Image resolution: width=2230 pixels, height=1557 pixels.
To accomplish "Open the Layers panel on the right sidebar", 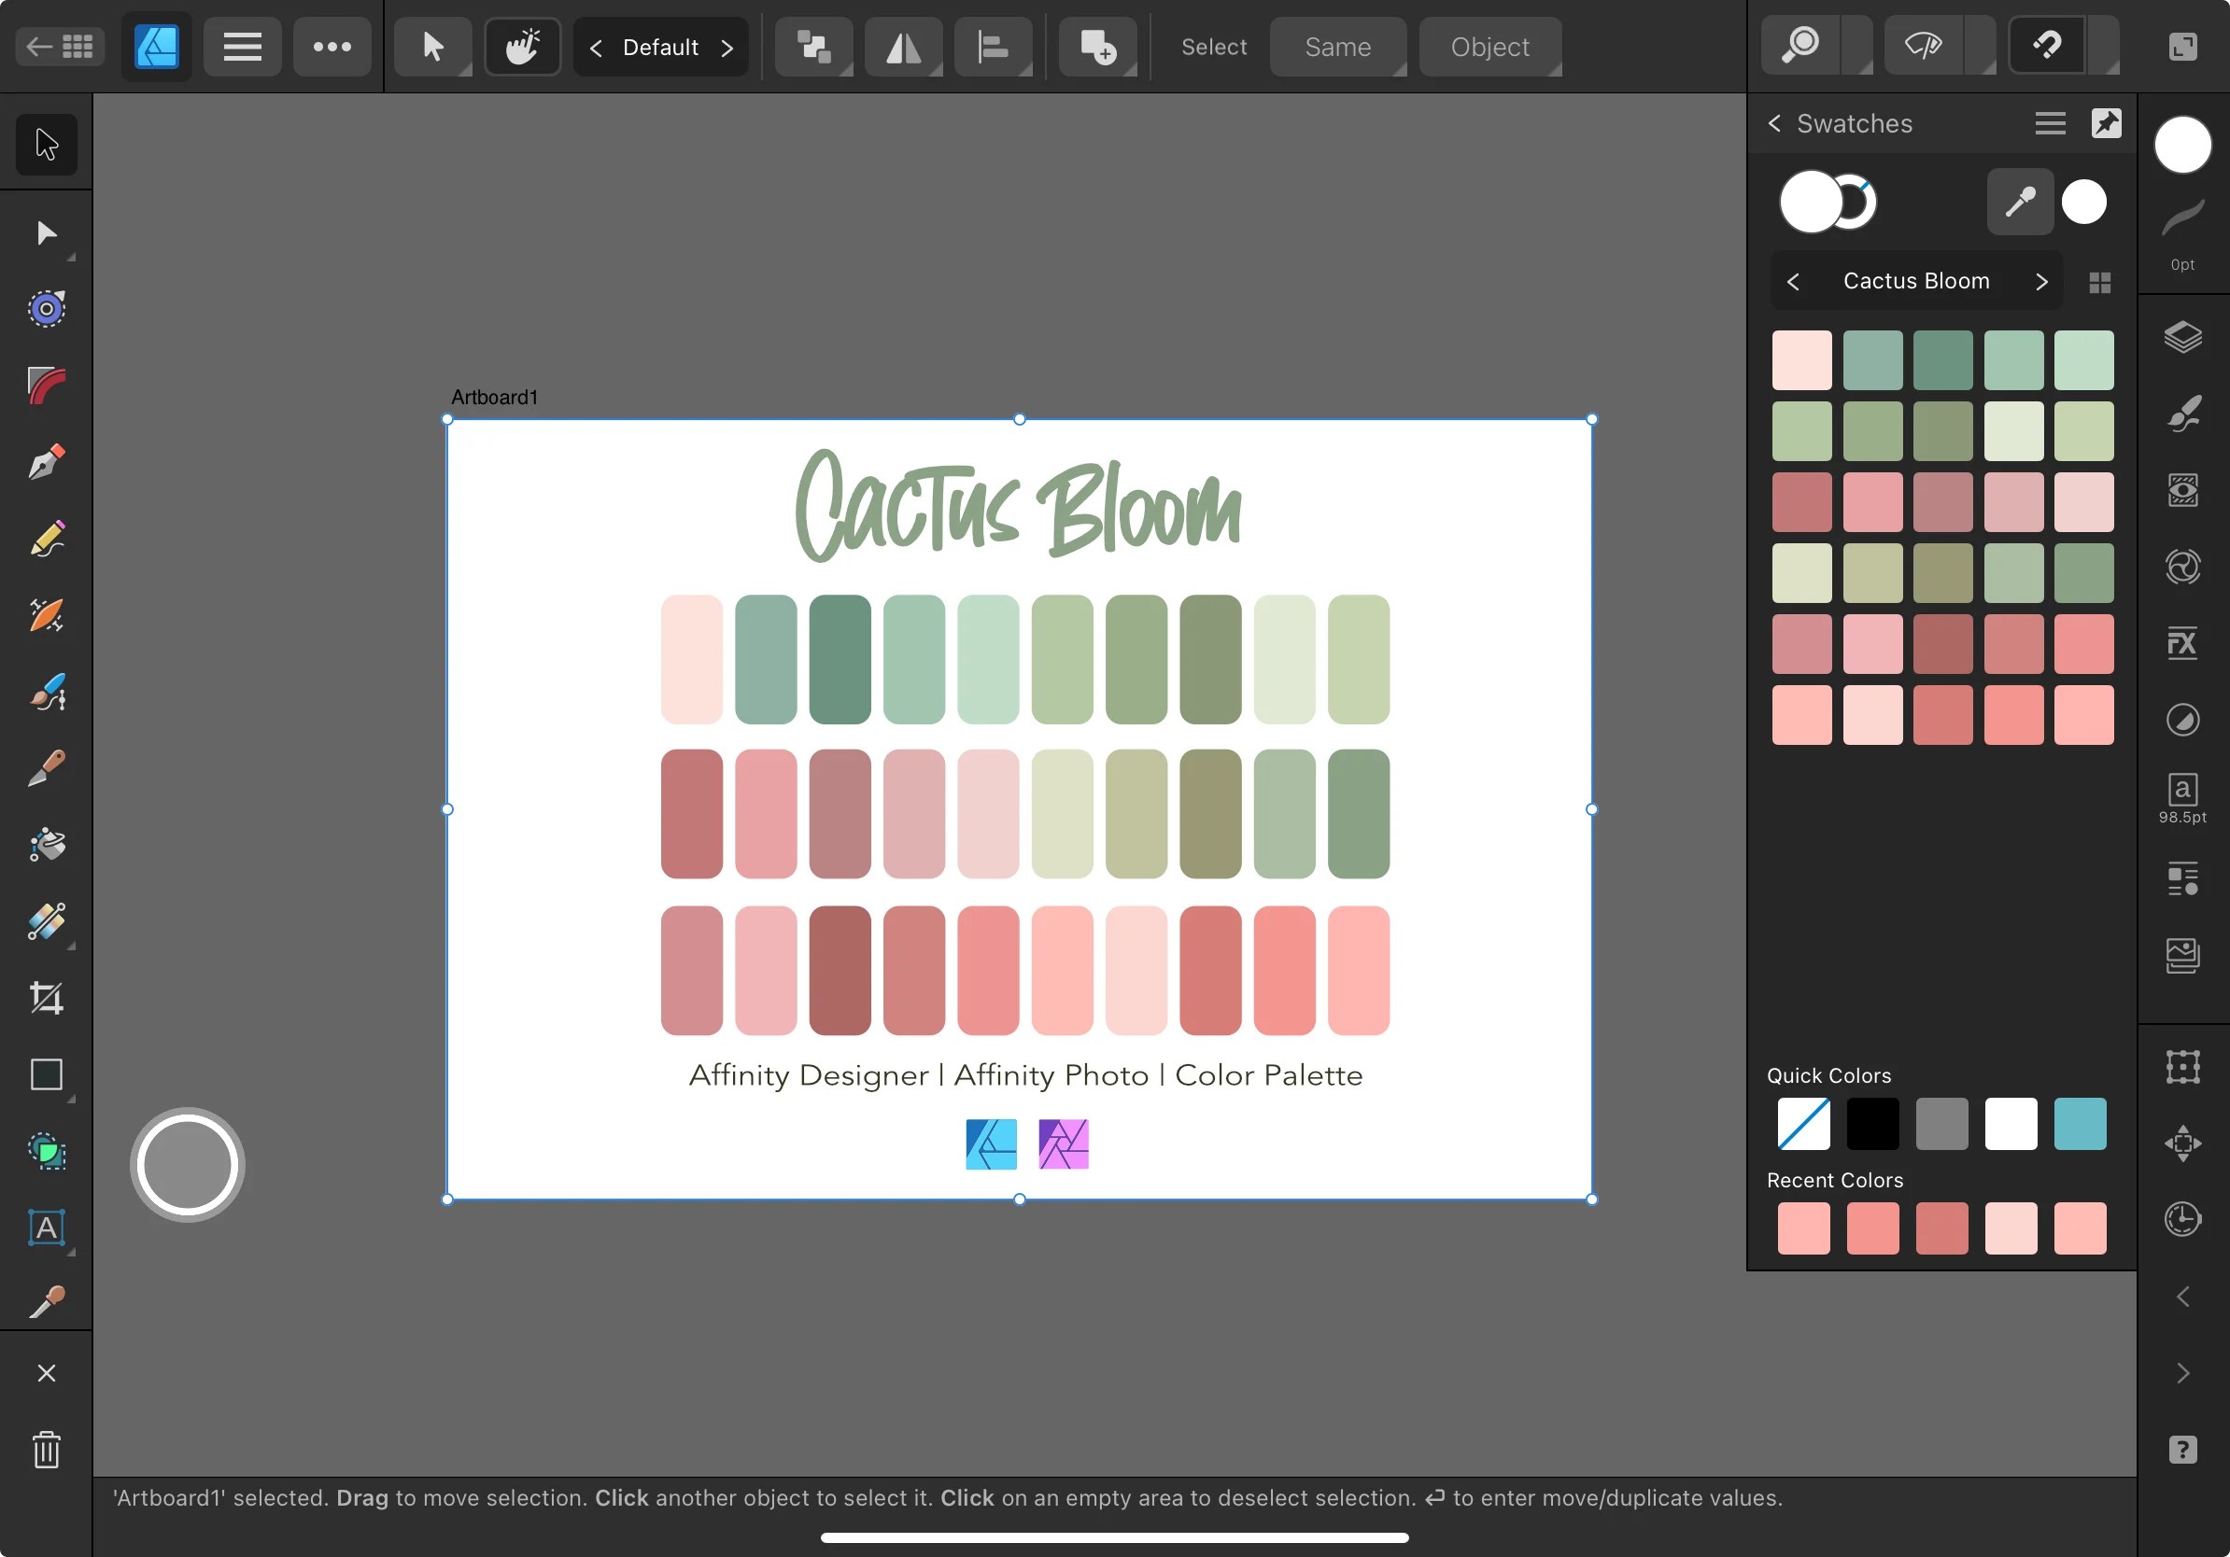I will click(x=2183, y=338).
